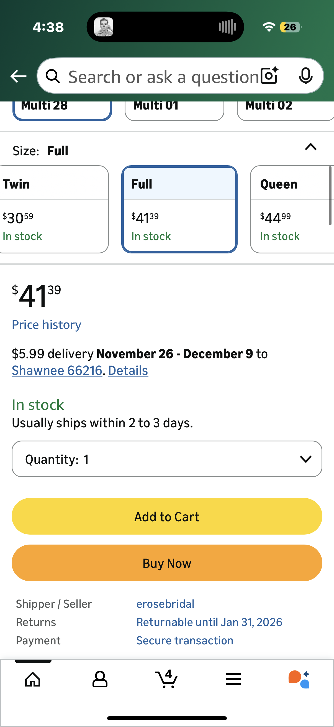Open the shopping cart with 4 items

point(166,678)
